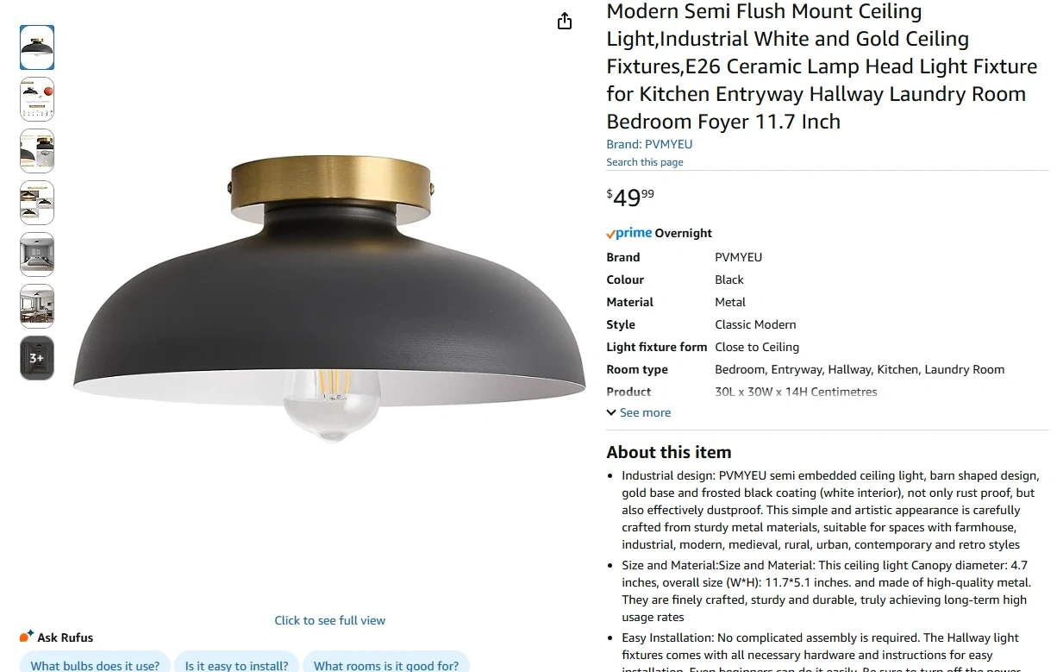Select the first black lamp thumbnail

tap(37, 47)
